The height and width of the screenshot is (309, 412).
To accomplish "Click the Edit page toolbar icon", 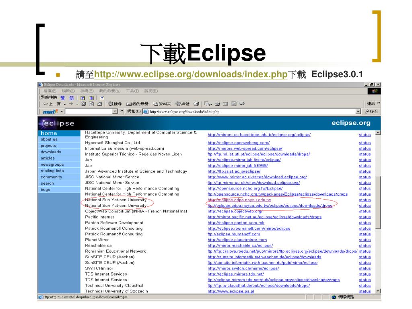I will (x=225, y=104).
